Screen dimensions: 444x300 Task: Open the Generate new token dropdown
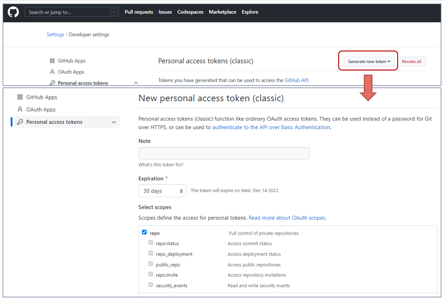[x=369, y=61]
